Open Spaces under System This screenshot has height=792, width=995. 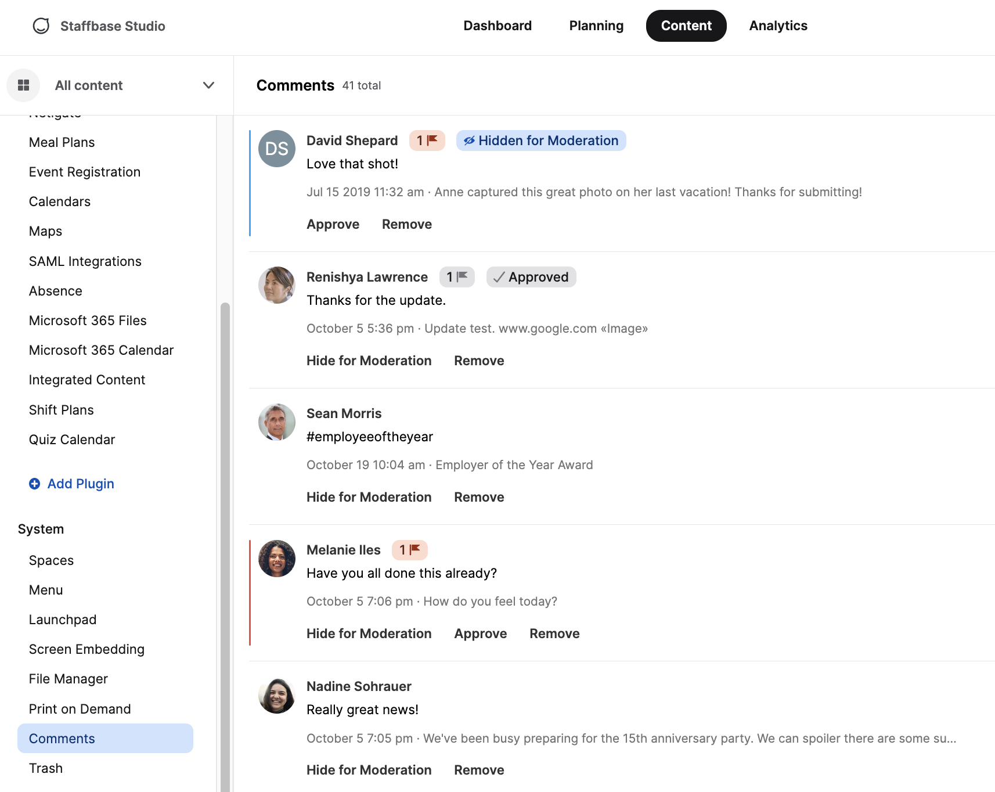(x=52, y=560)
